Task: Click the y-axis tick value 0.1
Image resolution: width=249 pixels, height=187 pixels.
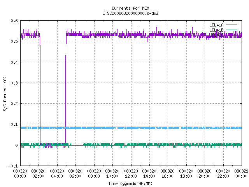Action: pos(14,124)
